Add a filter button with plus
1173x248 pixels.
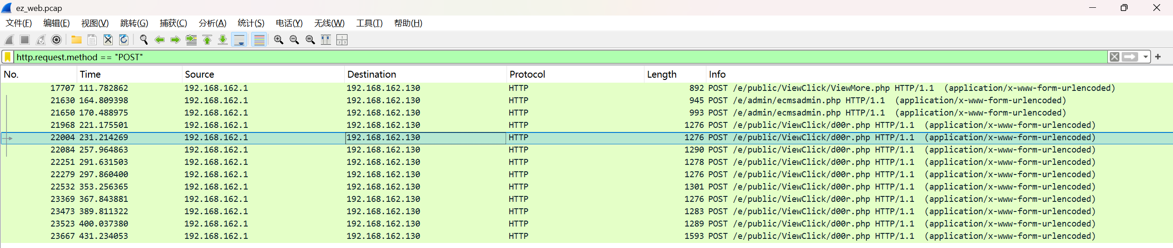1158,57
